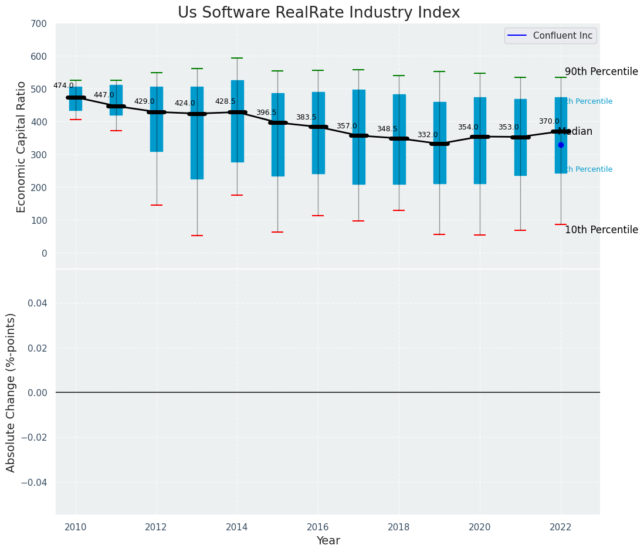Click the 10th Percentile annotation text
The image size is (644, 552).
pos(601,230)
